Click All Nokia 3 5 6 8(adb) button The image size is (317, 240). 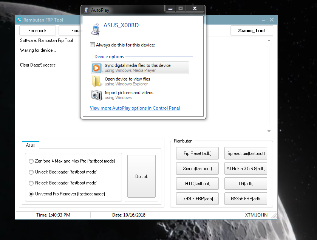246,169
